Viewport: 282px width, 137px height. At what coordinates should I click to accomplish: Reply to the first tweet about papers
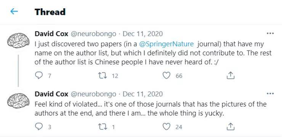(38, 76)
